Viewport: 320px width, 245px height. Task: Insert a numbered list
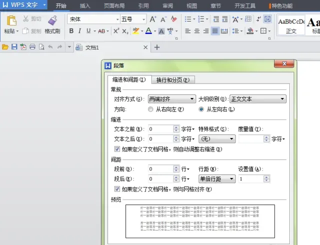tap(201, 19)
